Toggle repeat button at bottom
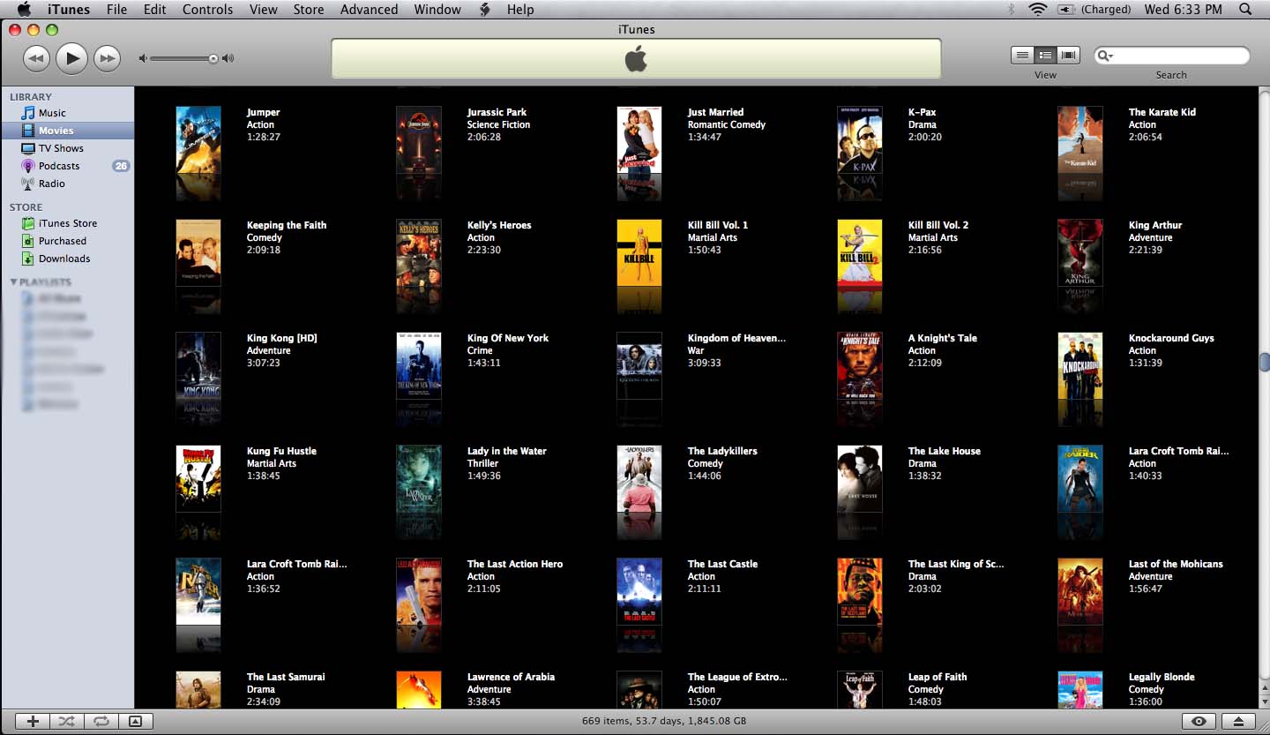The width and height of the screenshot is (1270, 735). pyautogui.click(x=101, y=721)
